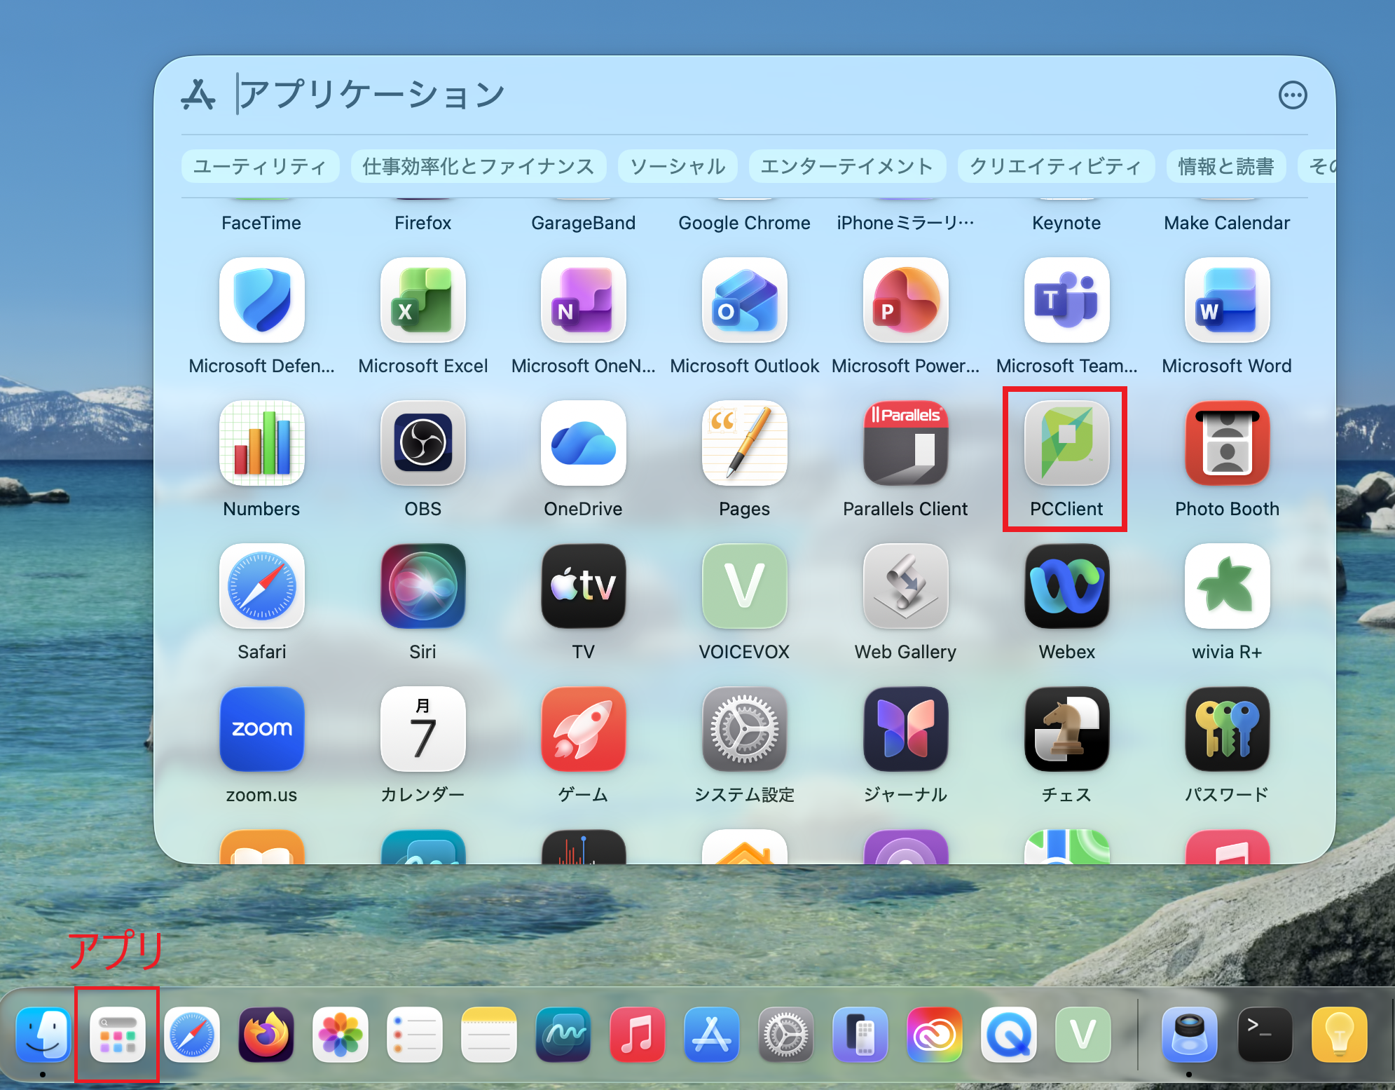Viewport: 1395px width, 1090px height.
Task: Launch Microsoft Teams
Action: pyautogui.click(x=1066, y=300)
